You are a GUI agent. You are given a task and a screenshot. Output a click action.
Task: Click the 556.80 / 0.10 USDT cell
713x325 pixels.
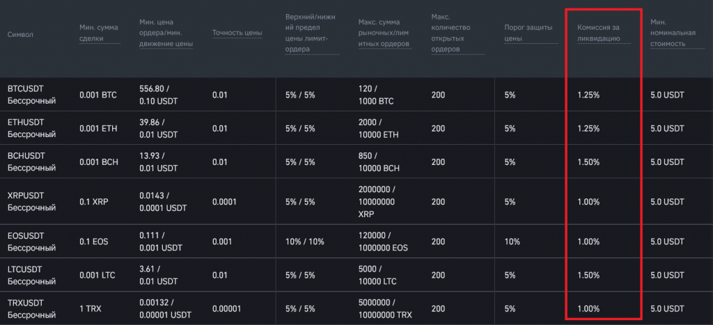click(x=159, y=95)
